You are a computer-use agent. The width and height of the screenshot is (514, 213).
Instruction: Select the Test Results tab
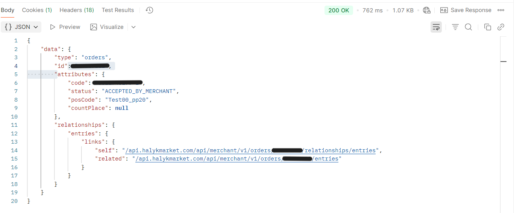pyautogui.click(x=118, y=10)
